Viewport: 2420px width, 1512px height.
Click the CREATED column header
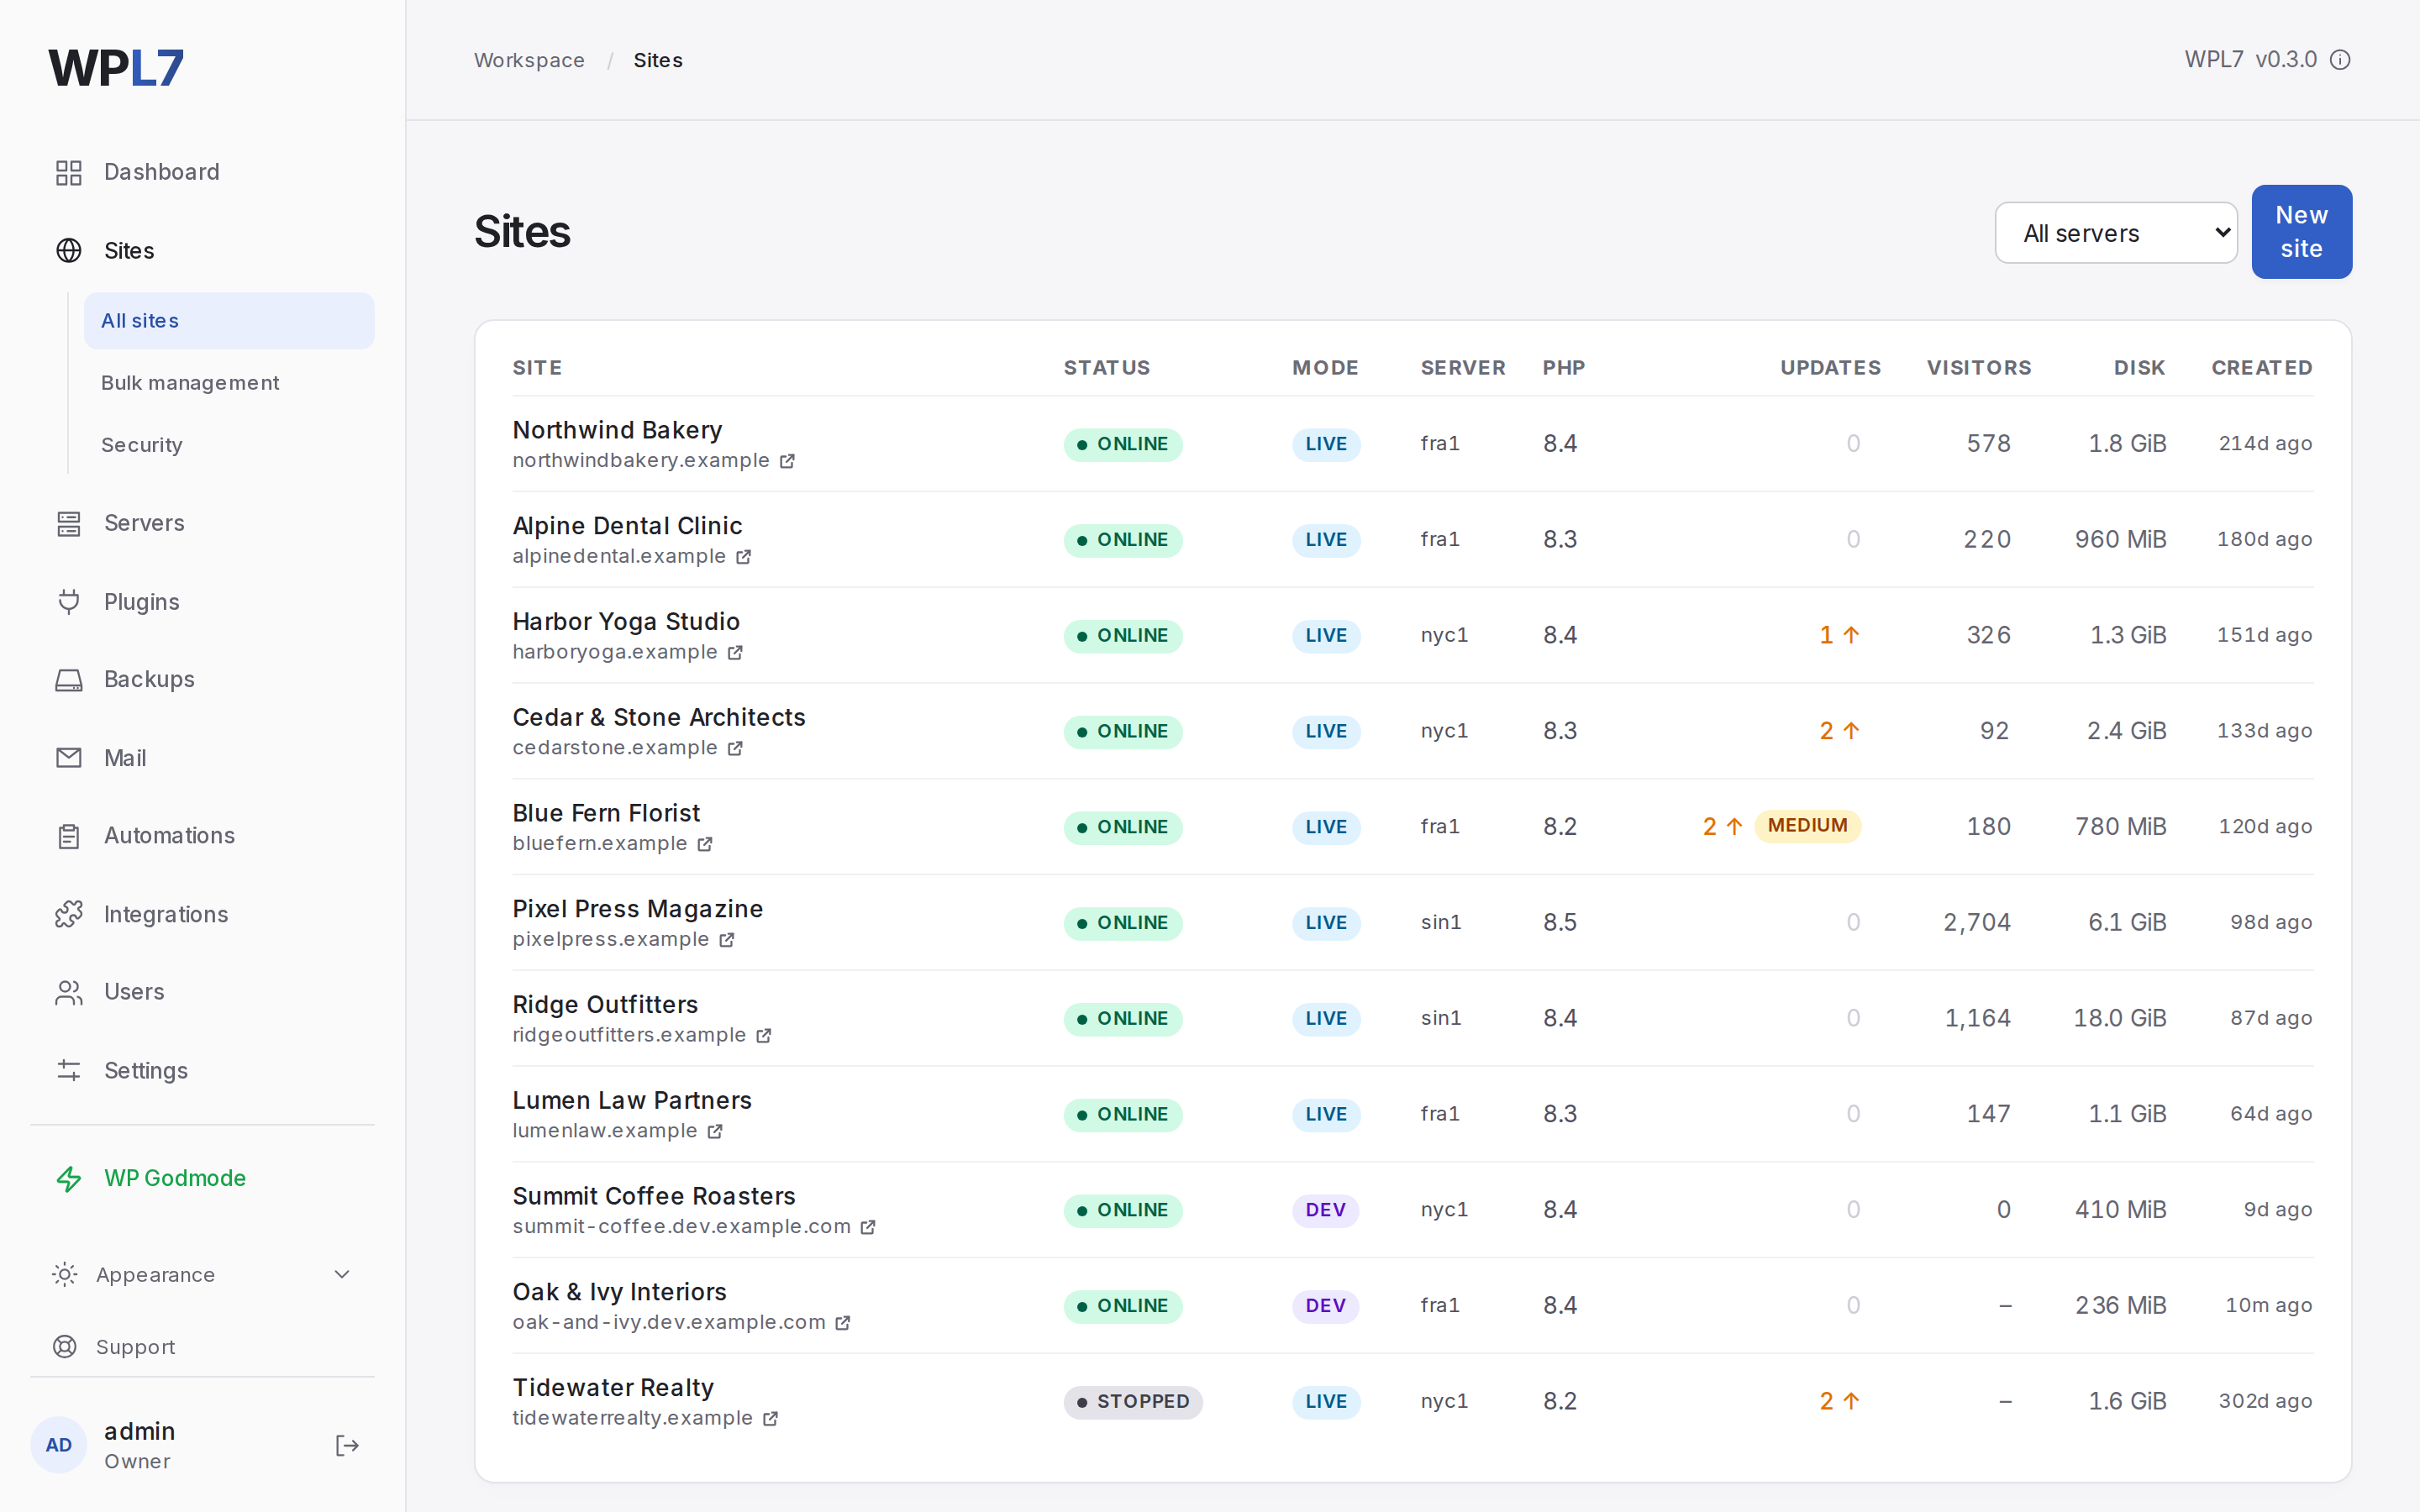click(x=2262, y=368)
